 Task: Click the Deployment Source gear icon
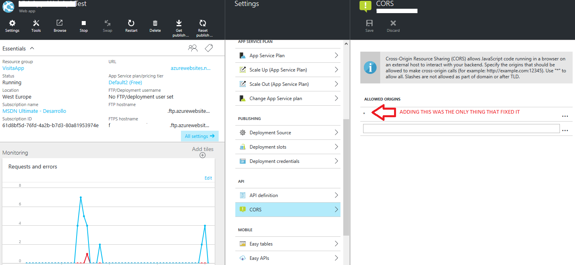tap(242, 133)
